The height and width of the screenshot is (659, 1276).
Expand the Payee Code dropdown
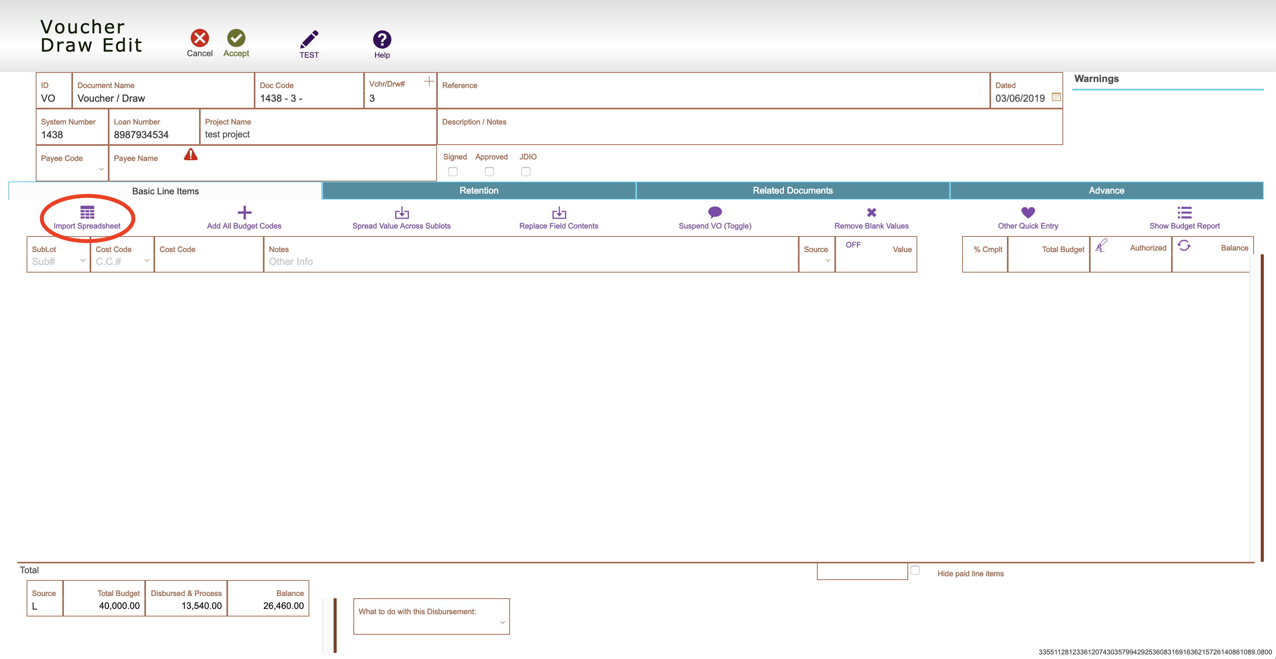(101, 170)
